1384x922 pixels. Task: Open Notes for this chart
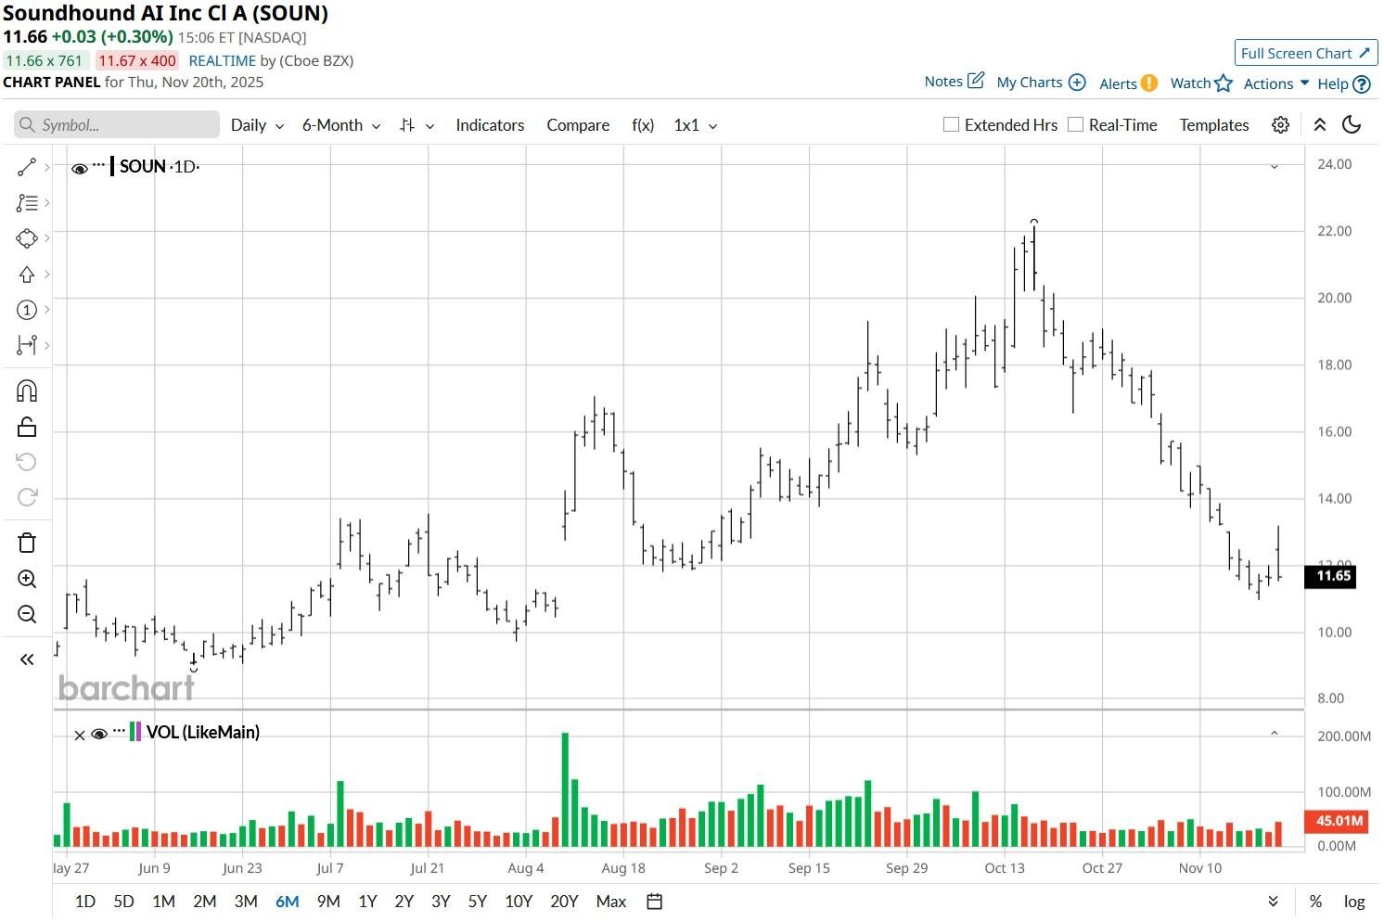(955, 82)
